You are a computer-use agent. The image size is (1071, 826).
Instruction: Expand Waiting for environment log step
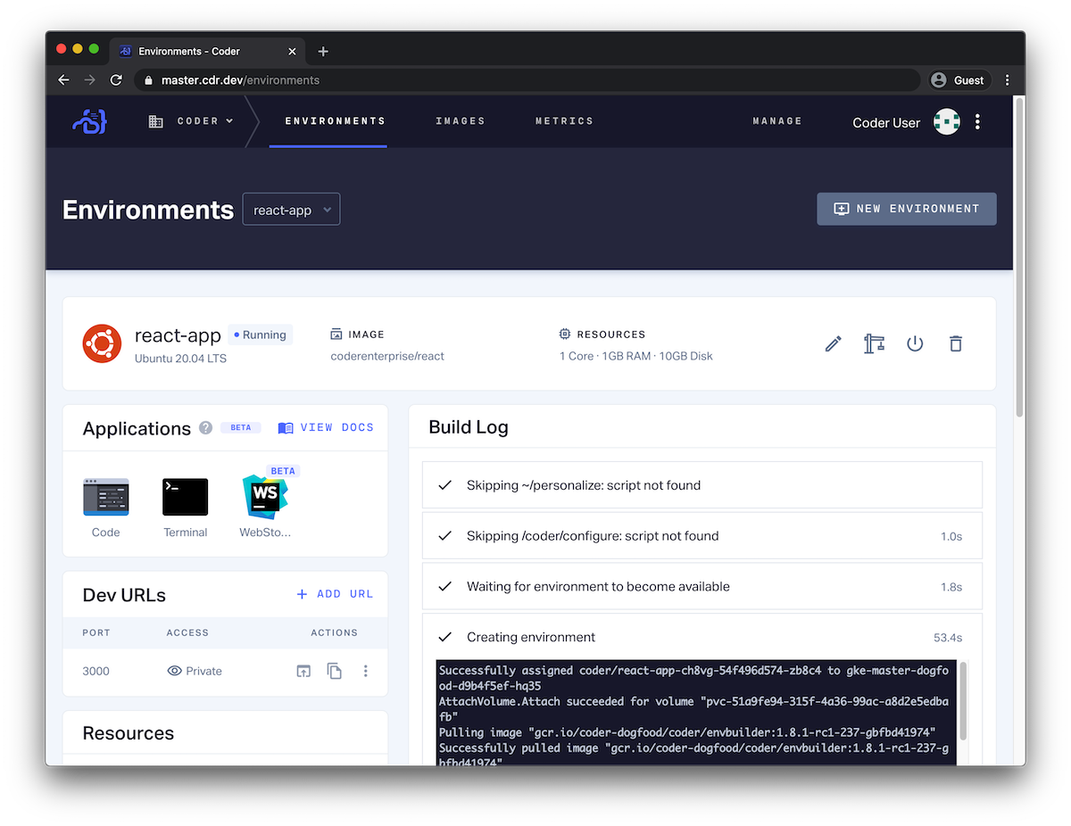pos(702,587)
